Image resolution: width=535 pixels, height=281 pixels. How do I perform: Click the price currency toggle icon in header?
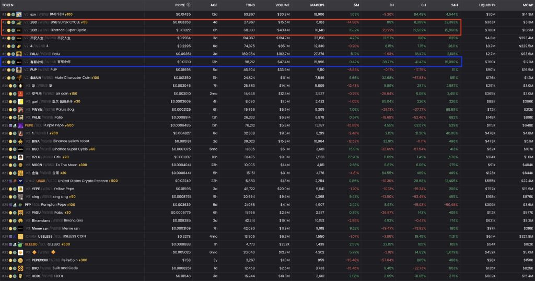point(188,5)
